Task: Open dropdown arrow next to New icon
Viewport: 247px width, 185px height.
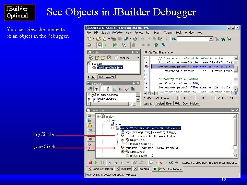Action: click(x=94, y=39)
